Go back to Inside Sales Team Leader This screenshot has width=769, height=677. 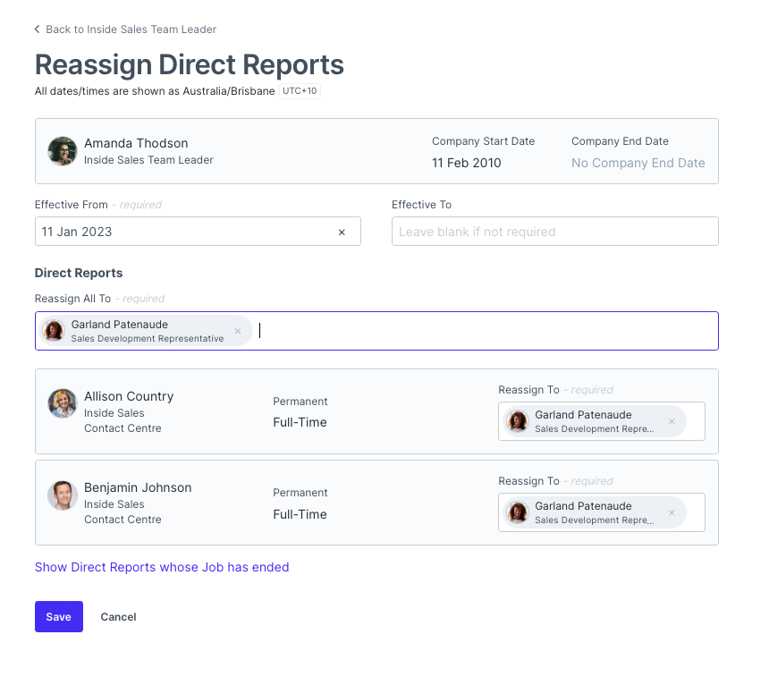(x=131, y=29)
